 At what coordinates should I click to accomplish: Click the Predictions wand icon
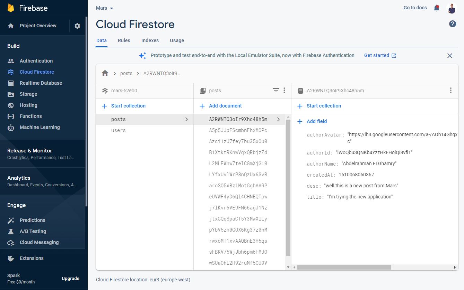11,220
